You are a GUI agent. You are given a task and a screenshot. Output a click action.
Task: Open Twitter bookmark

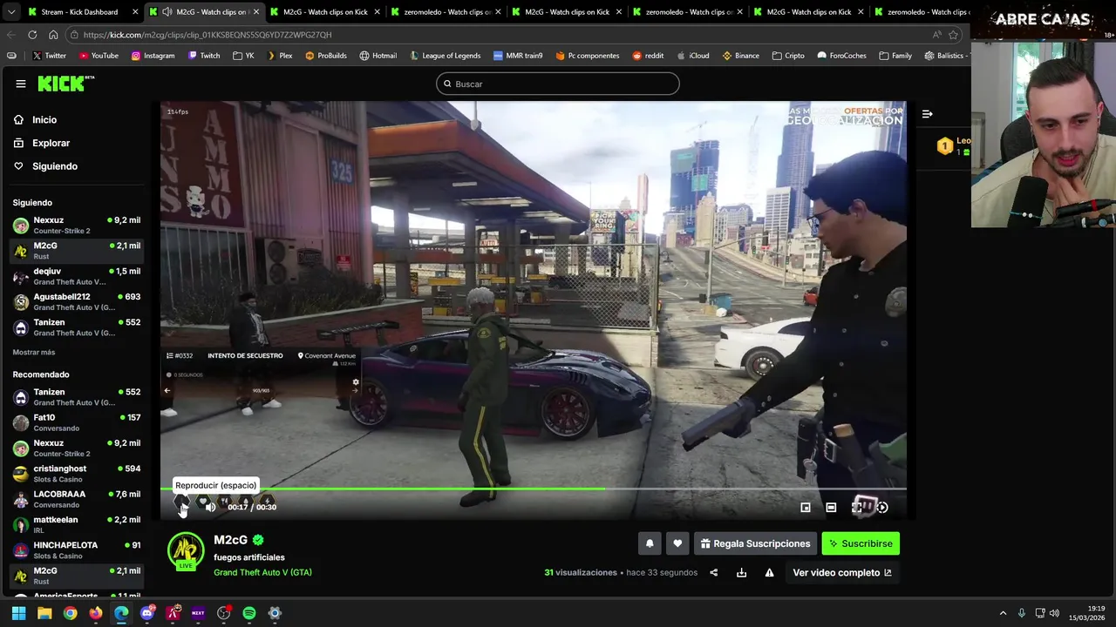pyautogui.click(x=49, y=56)
